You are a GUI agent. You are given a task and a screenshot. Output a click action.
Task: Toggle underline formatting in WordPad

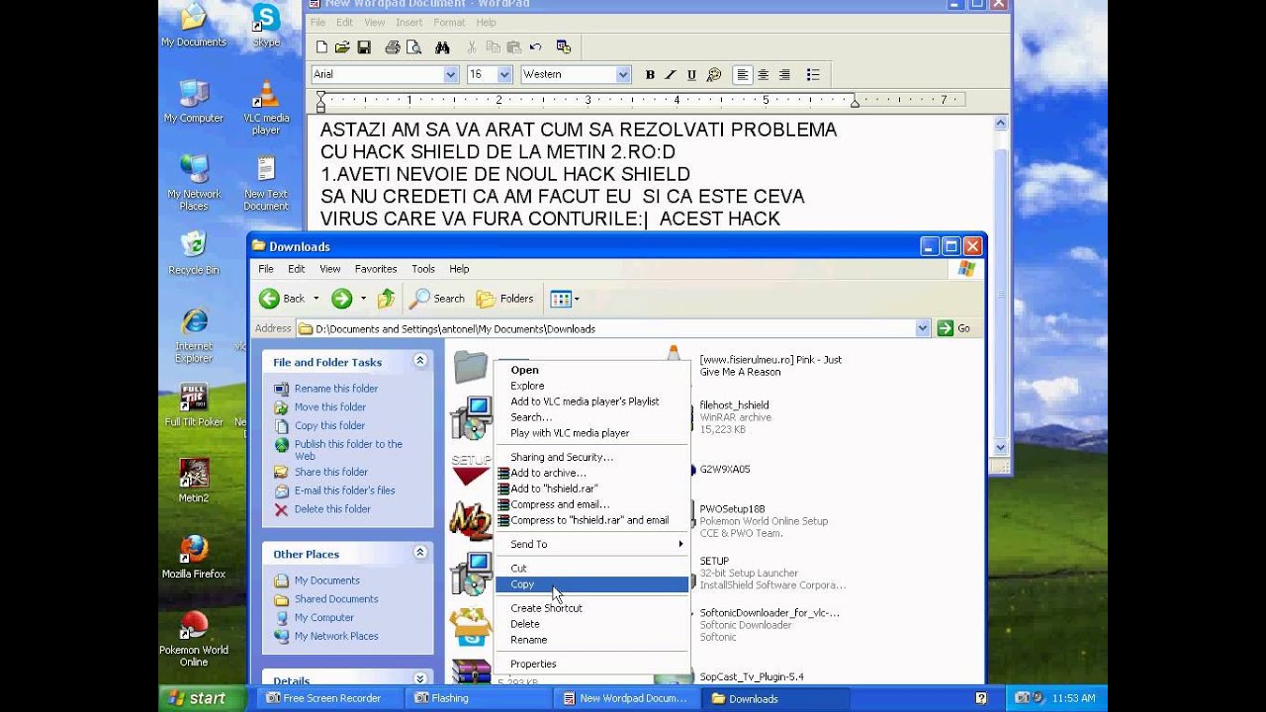pos(691,75)
